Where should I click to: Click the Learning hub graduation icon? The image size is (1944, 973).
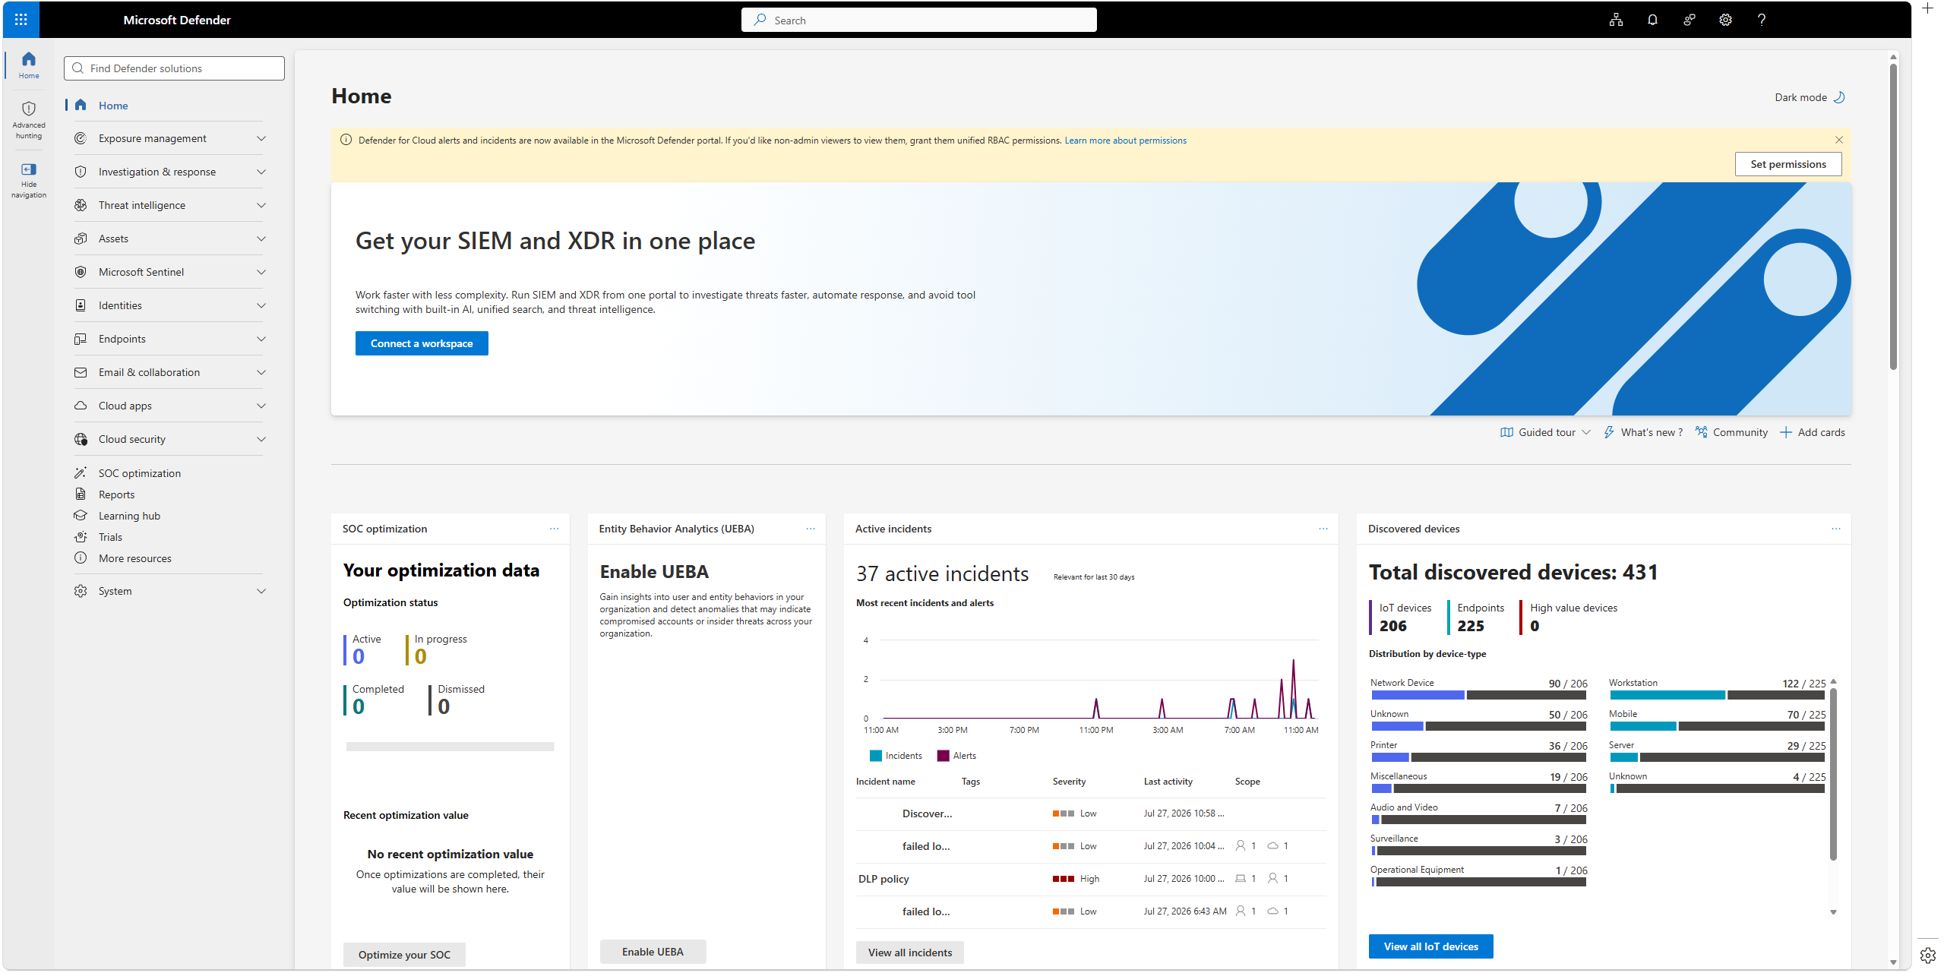point(81,515)
